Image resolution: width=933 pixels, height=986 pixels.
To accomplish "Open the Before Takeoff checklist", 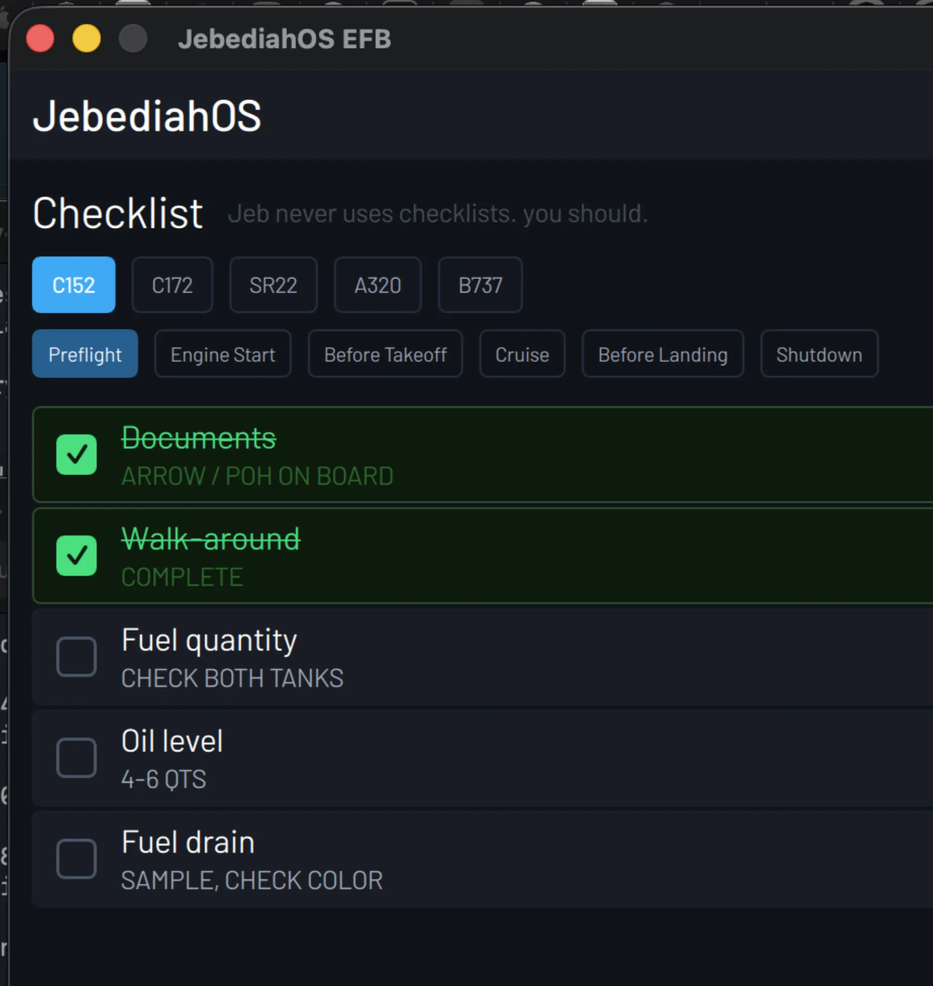I will click(385, 354).
